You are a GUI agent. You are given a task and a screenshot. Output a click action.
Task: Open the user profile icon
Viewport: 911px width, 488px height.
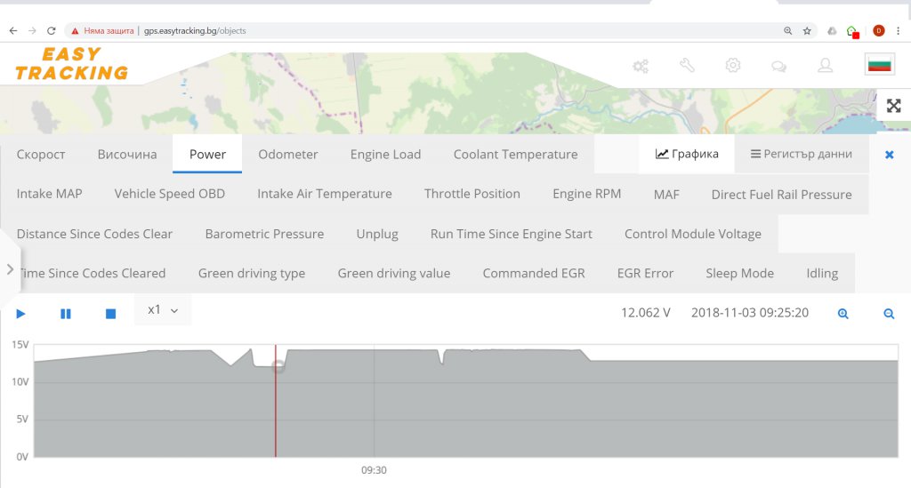point(825,66)
